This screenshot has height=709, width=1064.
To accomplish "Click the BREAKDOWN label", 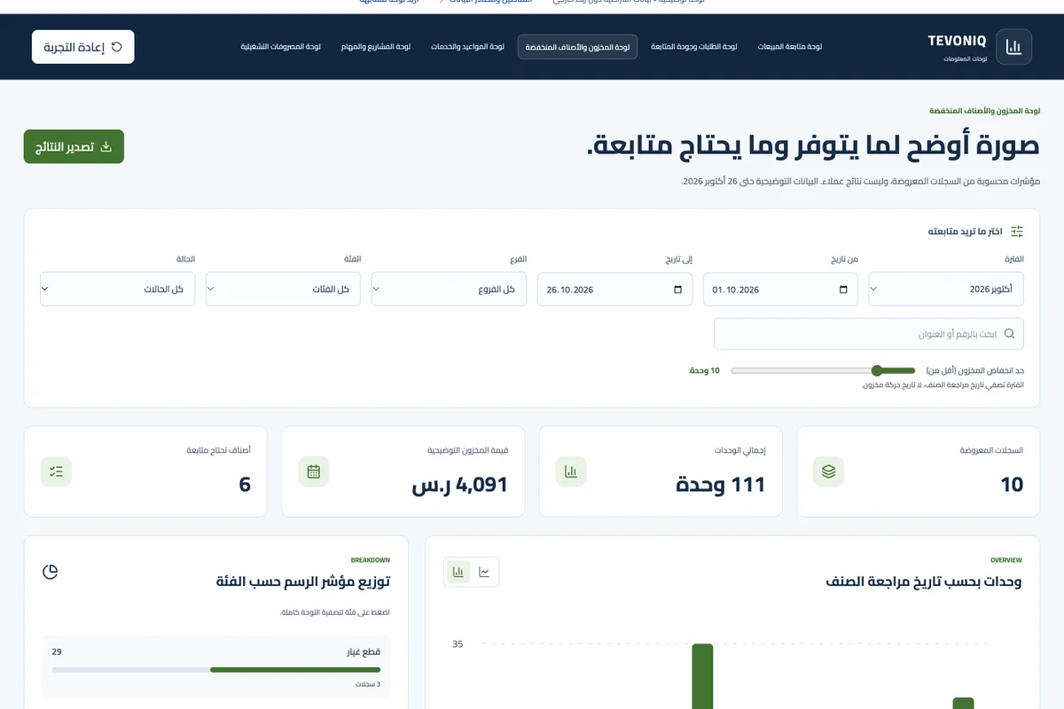I will tap(370, 560).
